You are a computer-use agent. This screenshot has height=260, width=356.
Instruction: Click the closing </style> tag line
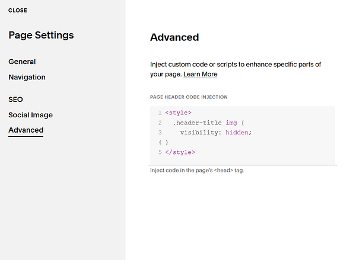(180, 152)
